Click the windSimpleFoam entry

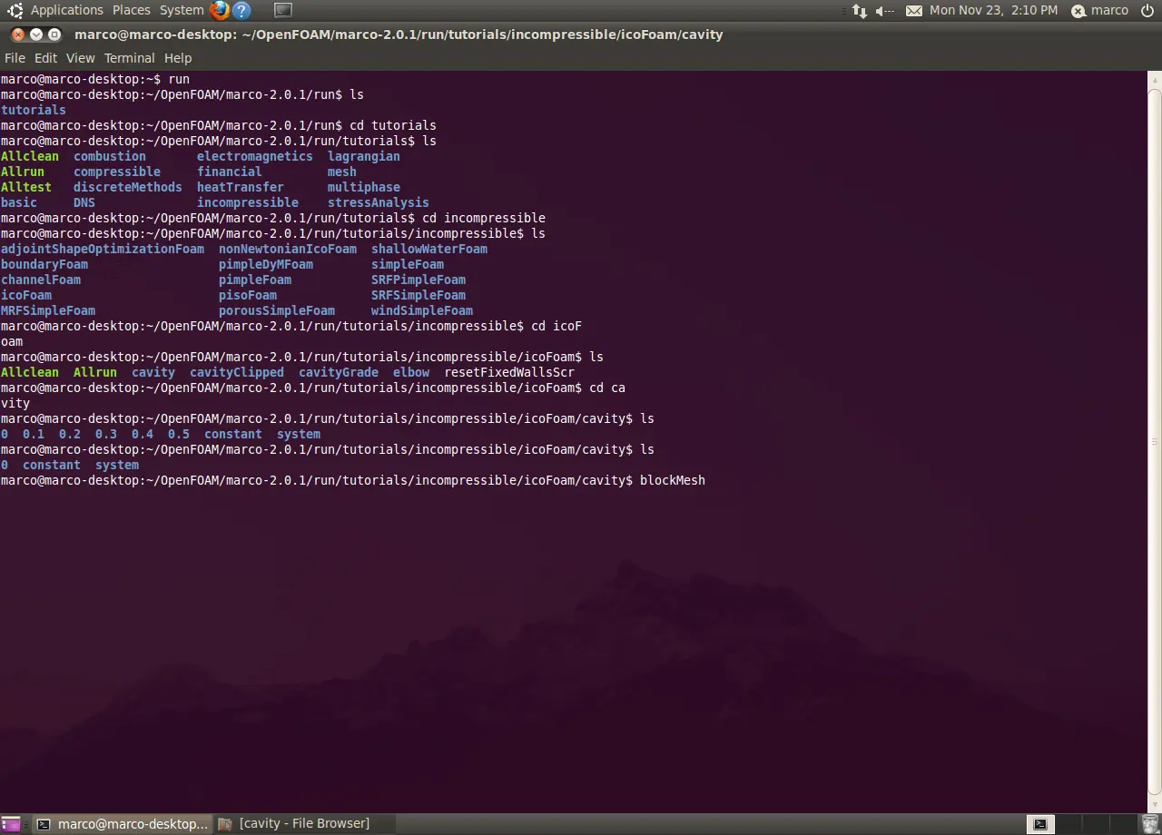click(422, 310)
